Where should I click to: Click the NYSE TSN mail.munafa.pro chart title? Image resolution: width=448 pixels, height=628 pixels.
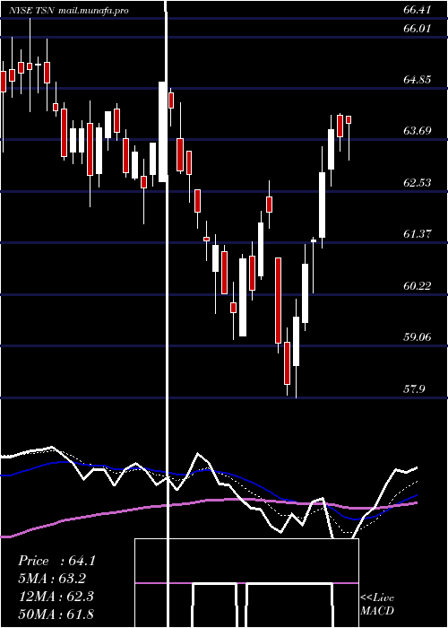[69, 11]
